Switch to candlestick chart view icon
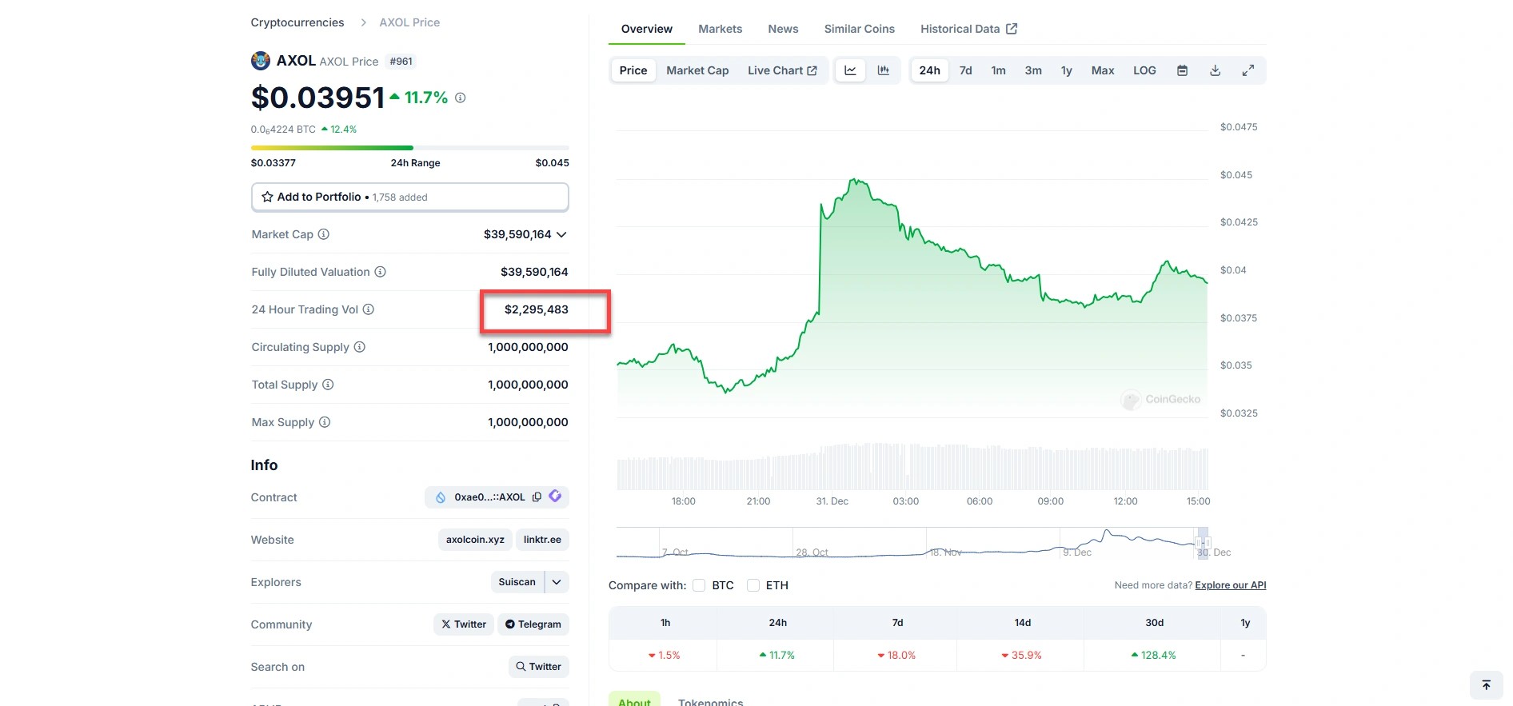 click(x=883, y=70)
